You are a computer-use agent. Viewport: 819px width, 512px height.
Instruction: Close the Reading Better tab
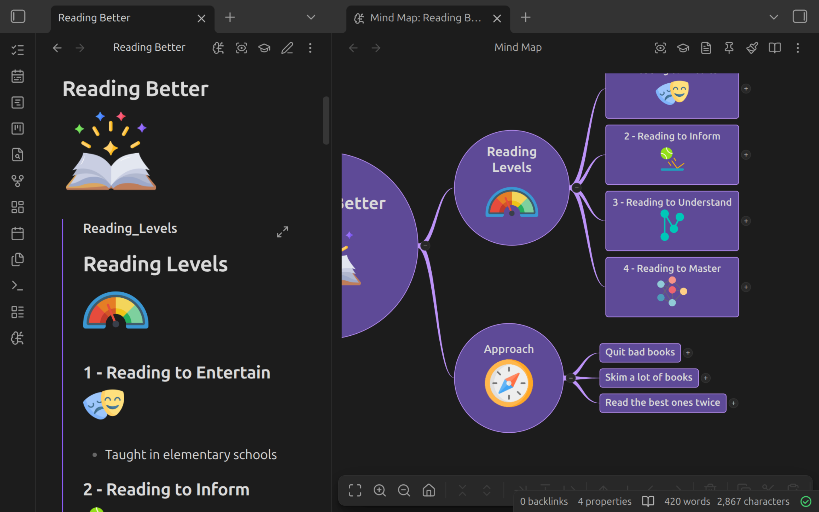click(201, 18)
